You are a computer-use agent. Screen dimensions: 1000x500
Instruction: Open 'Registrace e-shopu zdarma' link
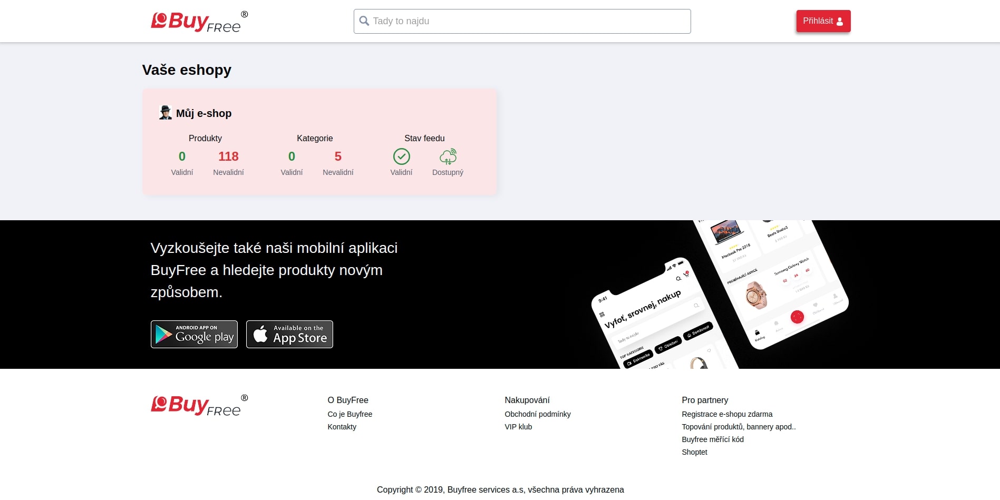(x=727, y=414)
